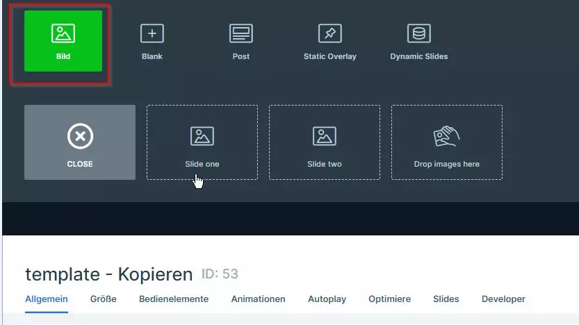Viewport: 579px width, 325px height.
Task: Click the dark strip below slide tiles
Action: click(289, 219)
